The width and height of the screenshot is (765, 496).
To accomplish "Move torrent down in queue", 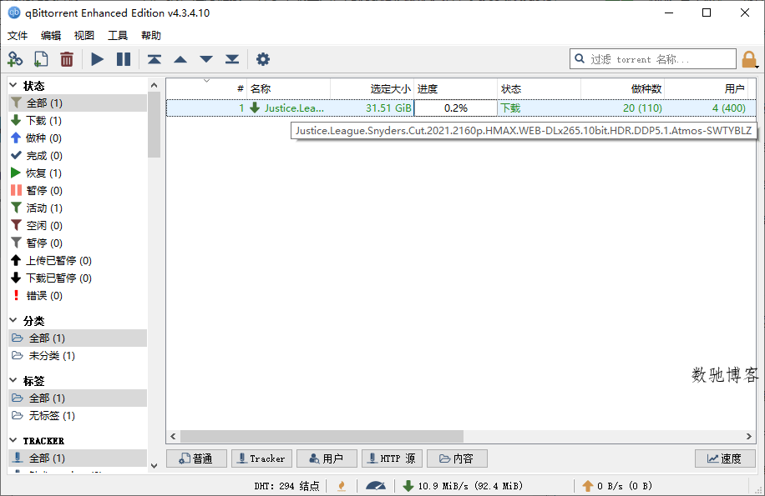I will tap(206, 59).
